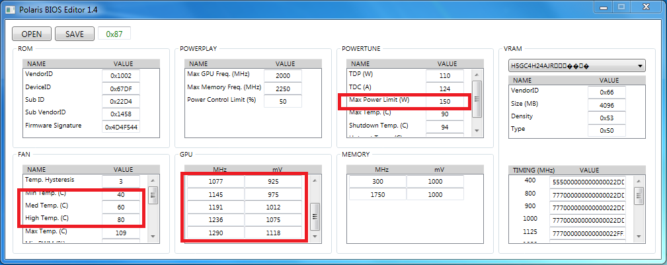The image size is (667, 265).
Task: Edit Power Control Limit value 50
Action: click(282, 102)
